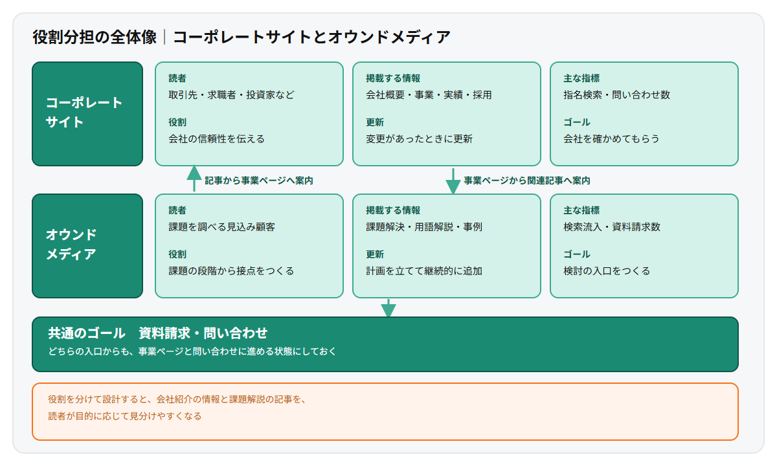Select the text 変更があったときに更新
This screenshot has height=466, width=777.
tap(419, 139)
